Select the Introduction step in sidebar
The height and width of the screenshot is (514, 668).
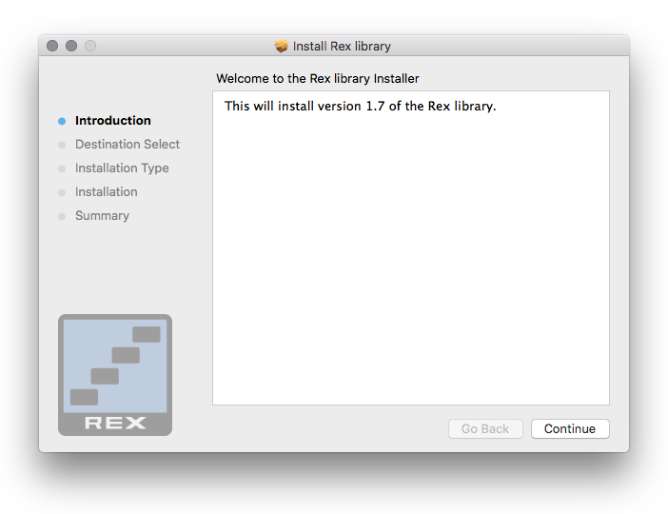(113, 121)
